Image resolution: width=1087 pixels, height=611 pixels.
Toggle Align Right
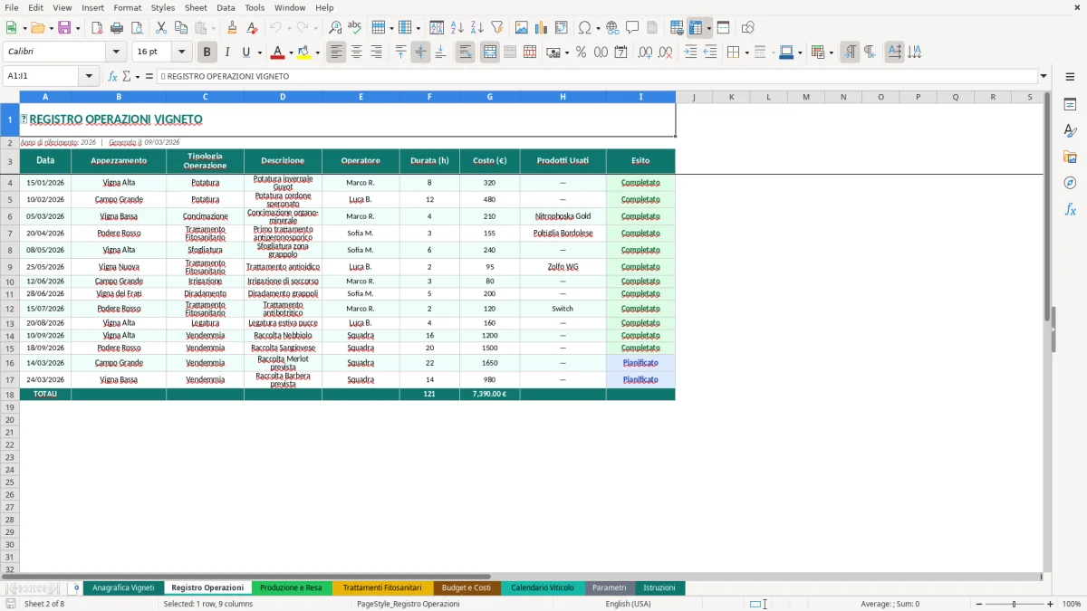point(377,53)
